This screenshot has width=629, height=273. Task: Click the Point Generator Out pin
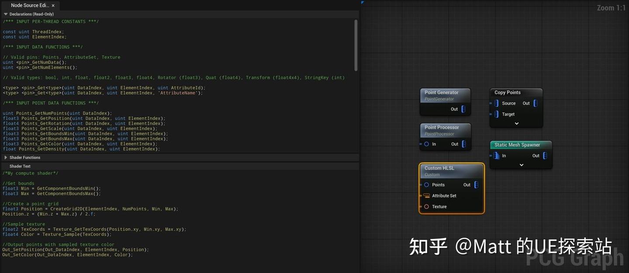click(x=463, y=109)
